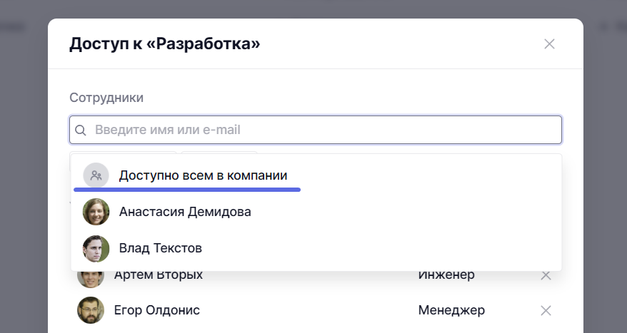Click Влад Текстов's avatar photo
The image size is (627, 333).
pos(96,248)
